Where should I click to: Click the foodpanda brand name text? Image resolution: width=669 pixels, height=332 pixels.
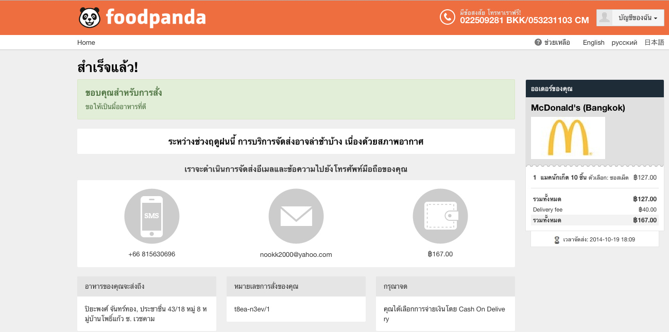pyautogui.click(x=156, y=18)
